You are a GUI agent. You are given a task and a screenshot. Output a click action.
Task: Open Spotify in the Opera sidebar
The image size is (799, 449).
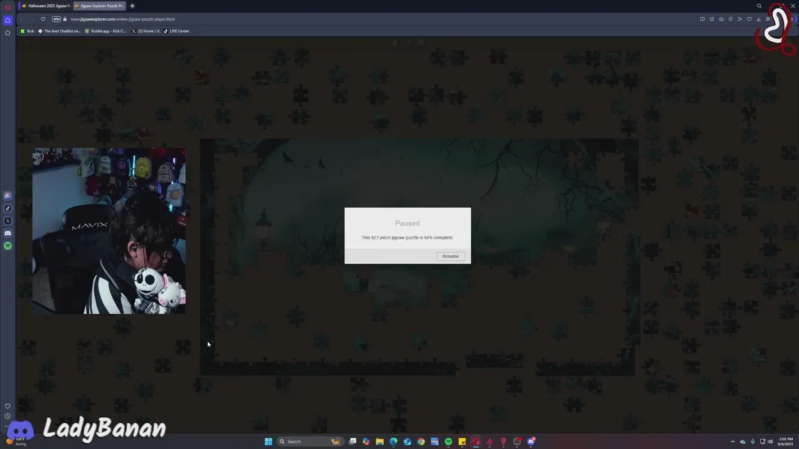7,246
